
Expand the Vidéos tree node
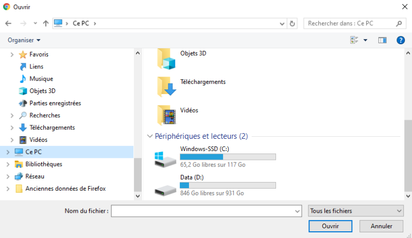[12, 140]
